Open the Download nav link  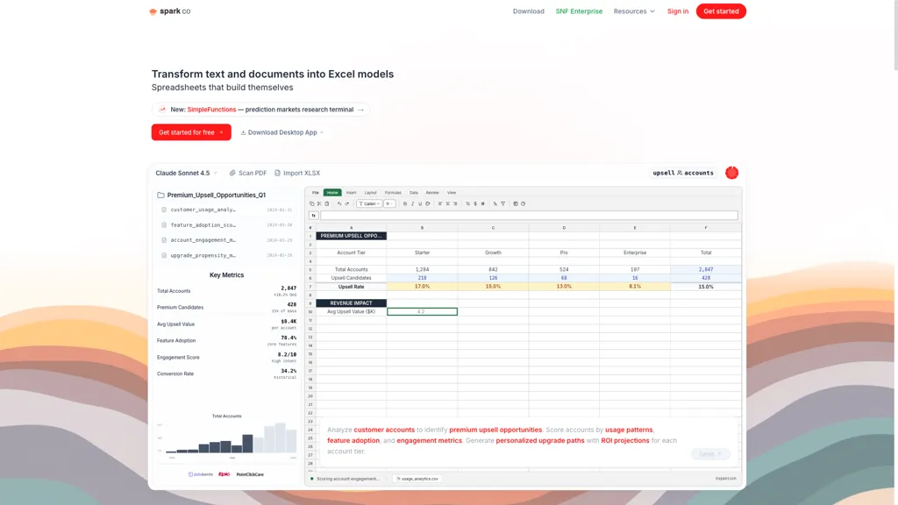coord(528,11)
